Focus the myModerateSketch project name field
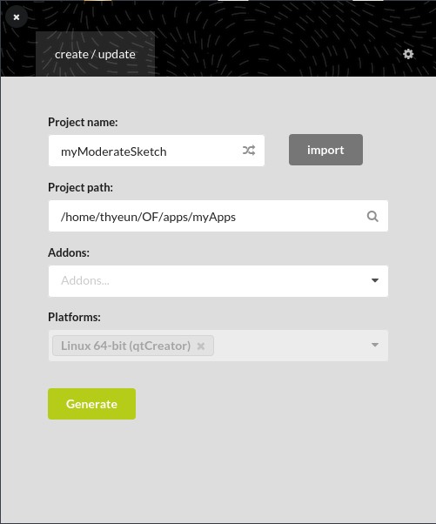 pyautogui.click(x=157, y=151)
